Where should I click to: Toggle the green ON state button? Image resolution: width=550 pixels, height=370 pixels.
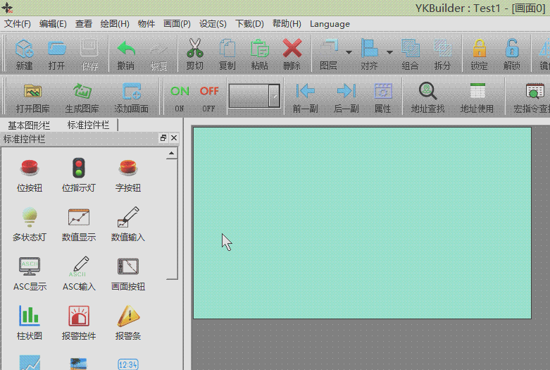click(180, 92)
